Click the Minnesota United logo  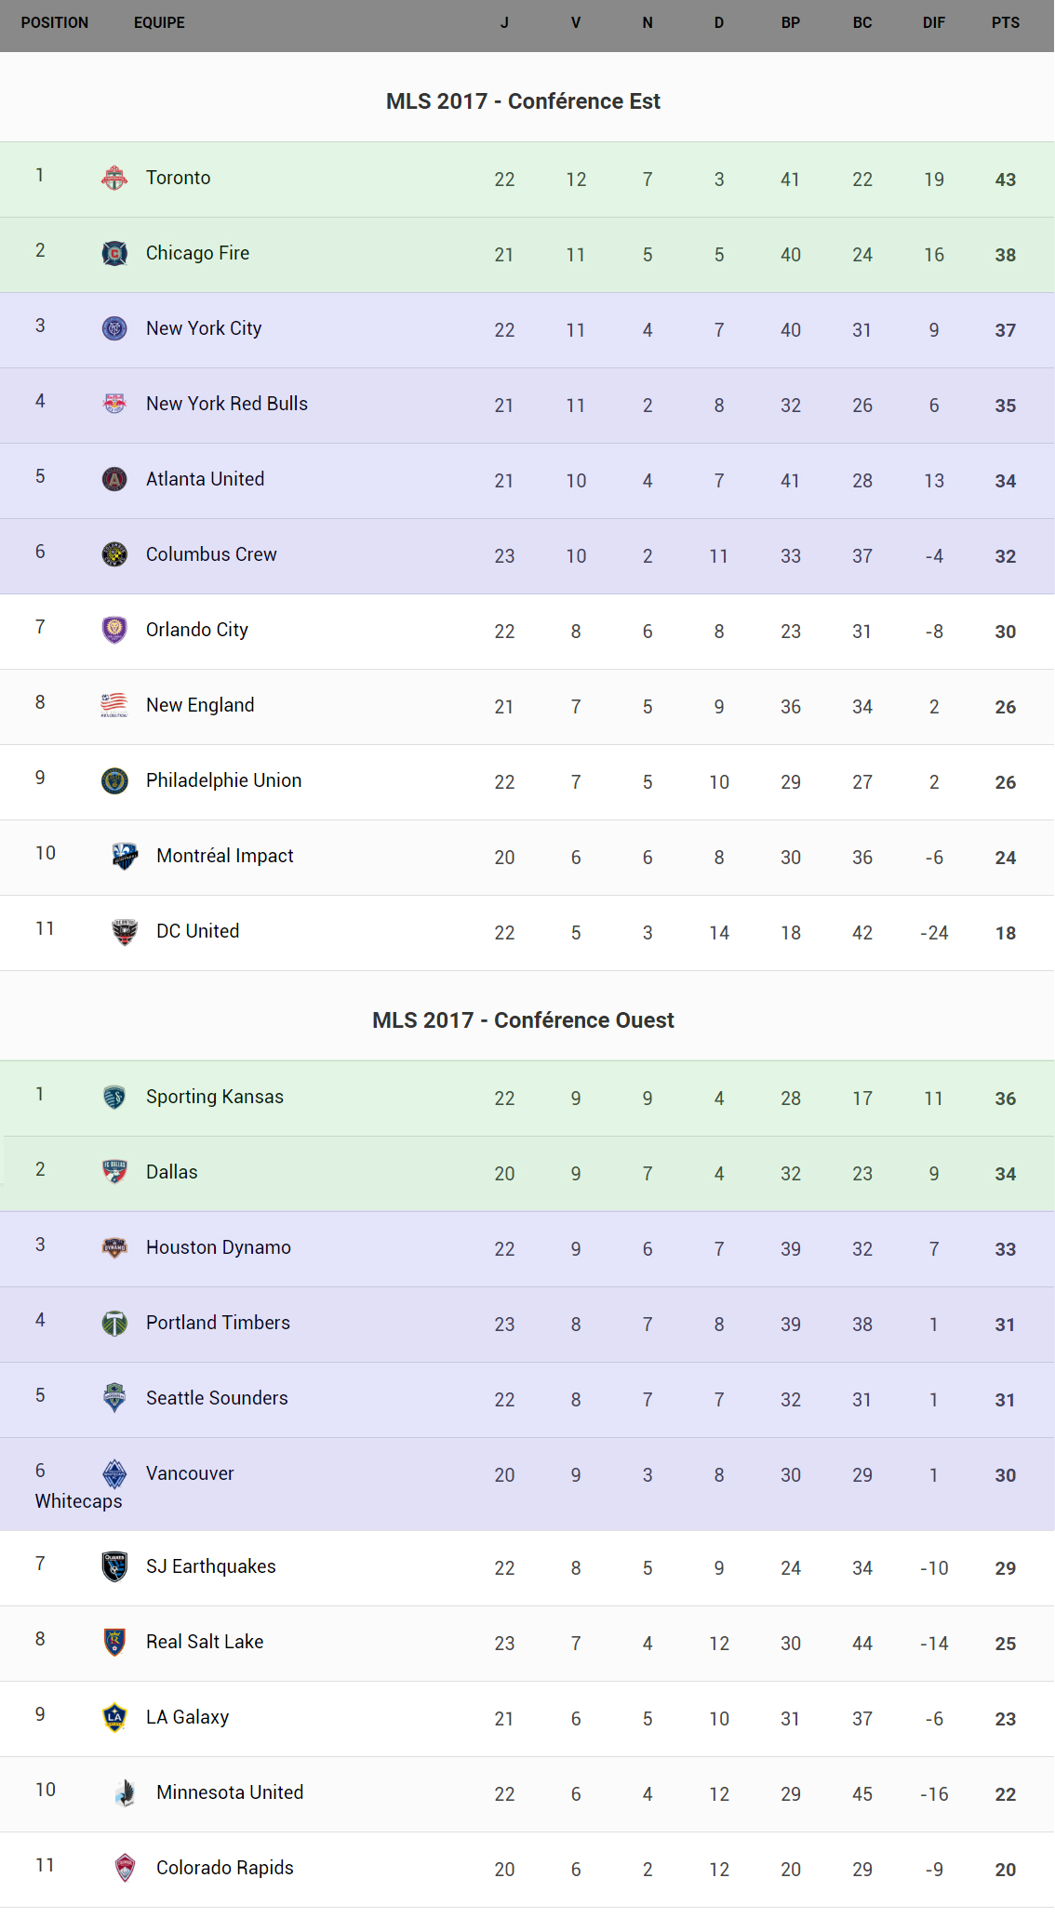pos(125,1792)
